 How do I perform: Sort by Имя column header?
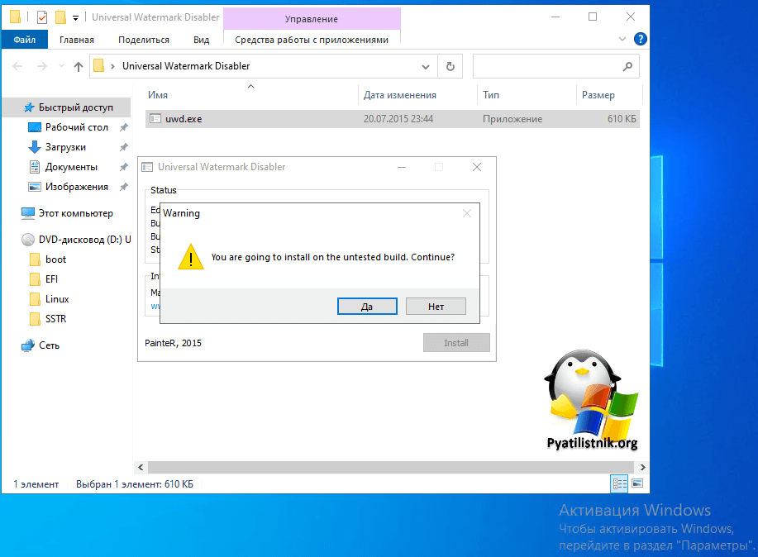coord(158,95)
